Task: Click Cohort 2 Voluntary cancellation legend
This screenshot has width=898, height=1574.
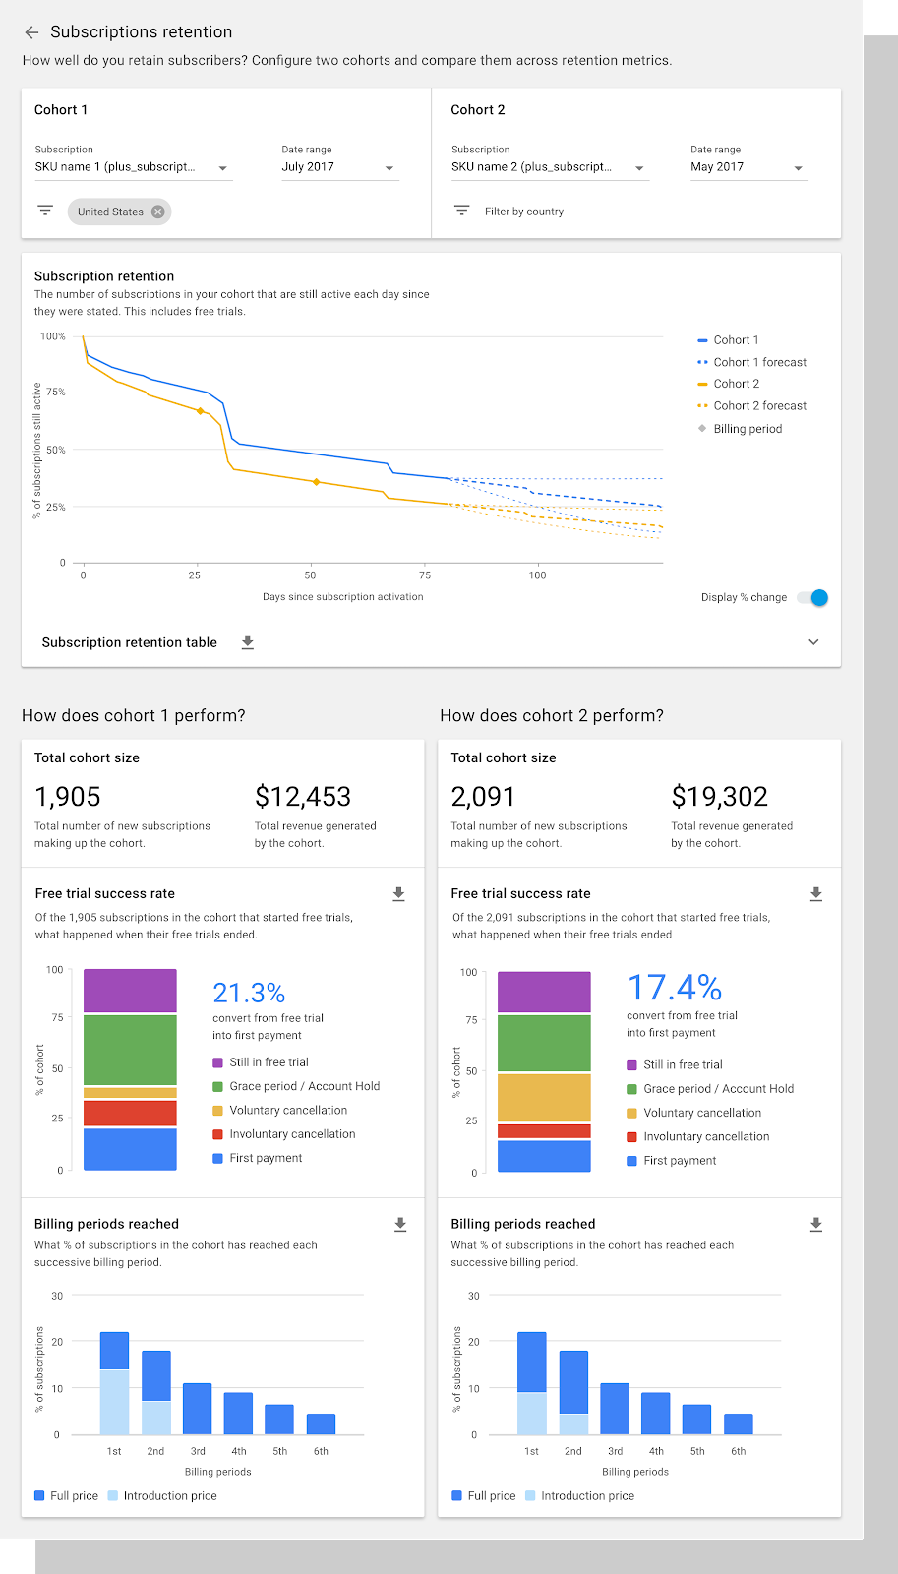Action: point(693,1113)
